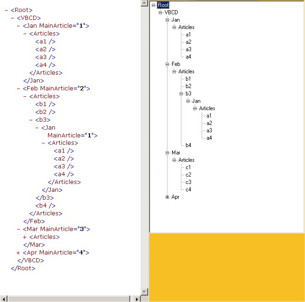Click the </b3> closing tag

tap(45, 198)
